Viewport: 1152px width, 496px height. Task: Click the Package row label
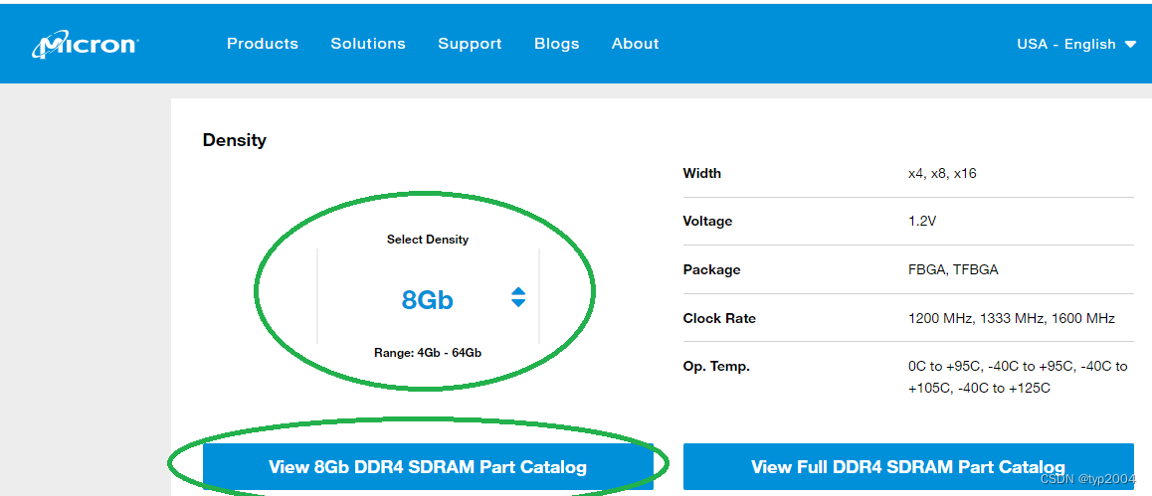tap(711, 270)
